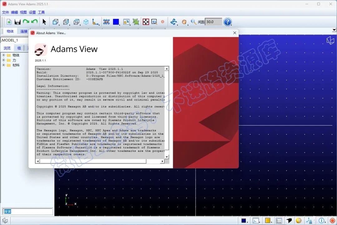
Task: Activate the zoom-to-window dashed box icon
Action: click(x=154, y=22)
